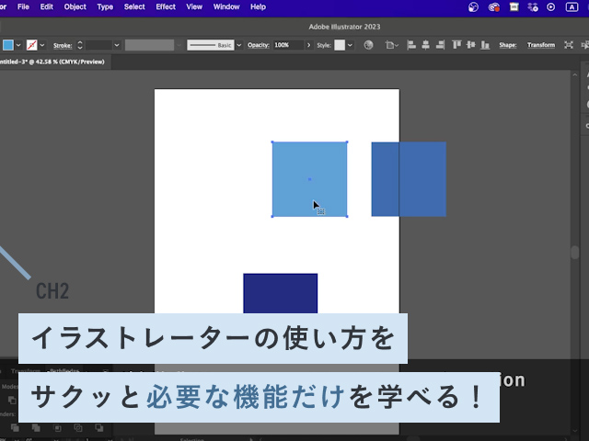Open the Stroke color swatch showing none

tap(32, 45)
